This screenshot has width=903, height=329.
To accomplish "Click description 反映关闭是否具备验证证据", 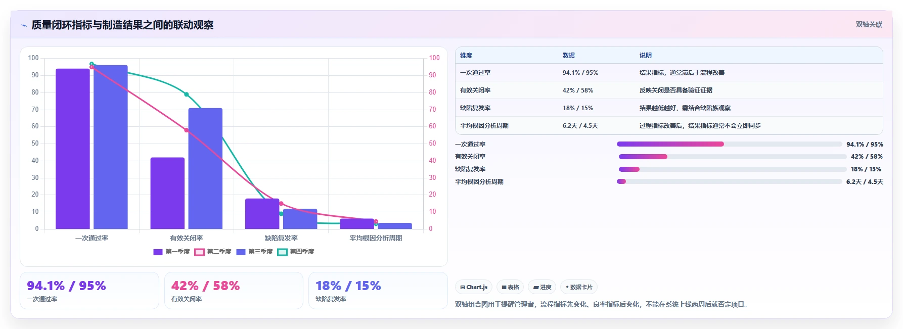I will tap(676, 90).
